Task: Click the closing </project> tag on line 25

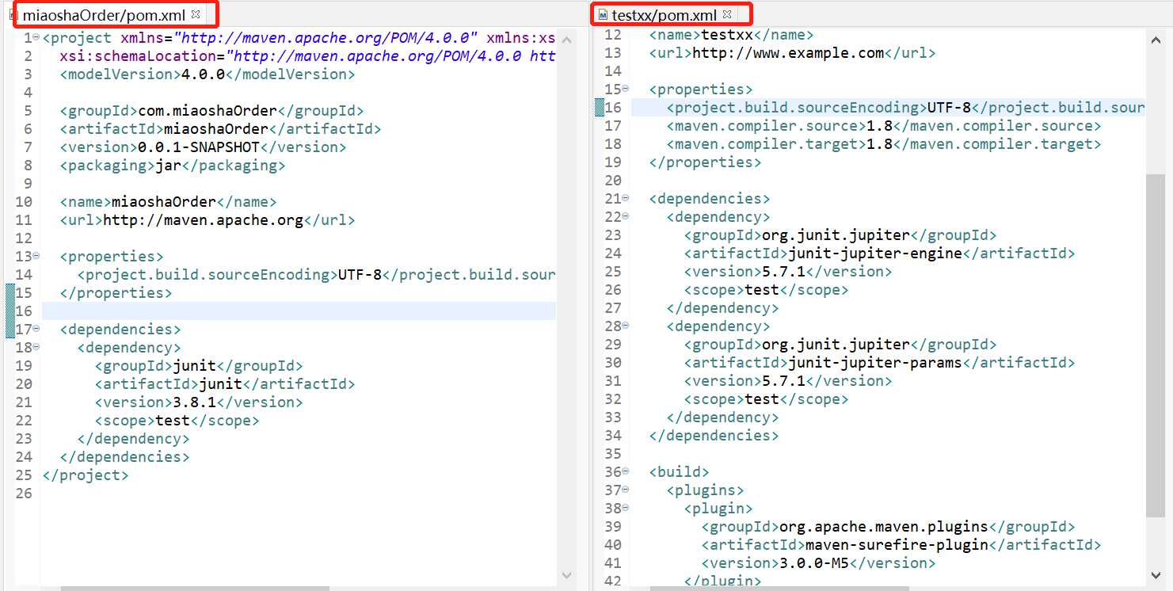Action: click(85, 475)
